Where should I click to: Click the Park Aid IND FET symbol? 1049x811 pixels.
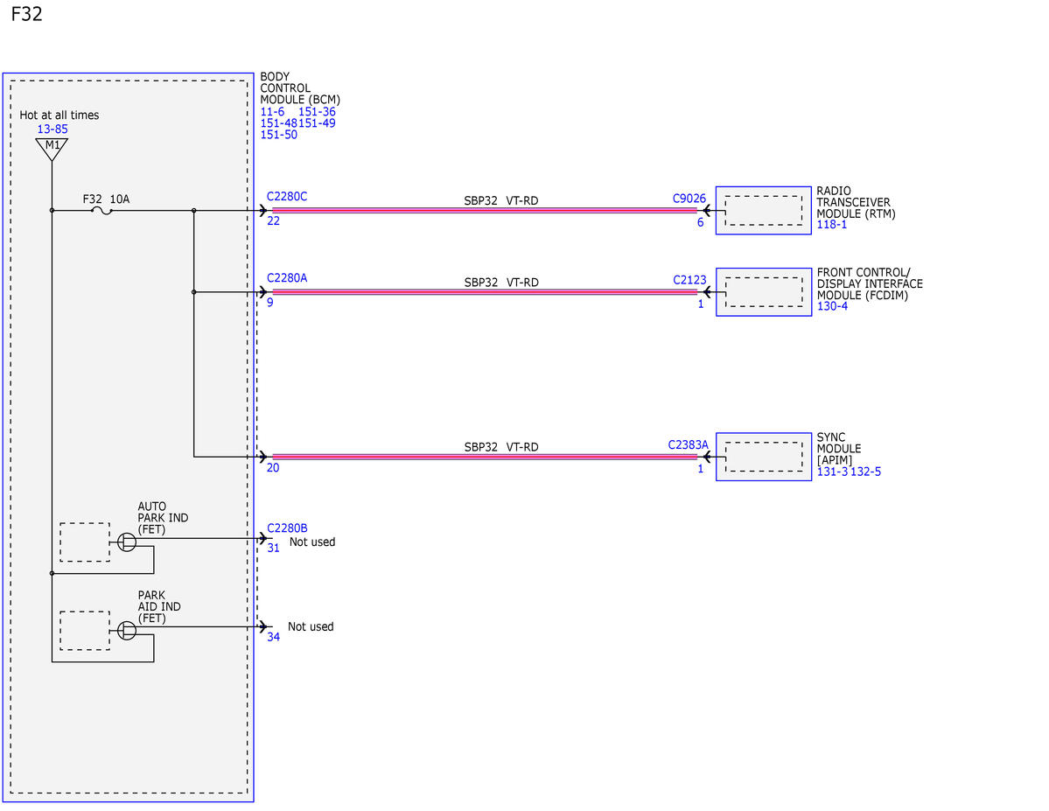click(127, 630)
